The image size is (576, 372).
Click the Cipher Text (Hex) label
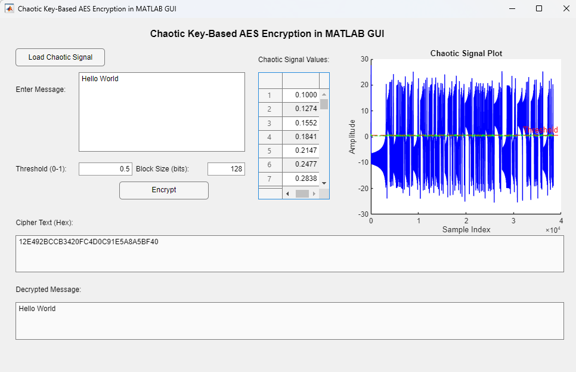click(x=45, y=223)
